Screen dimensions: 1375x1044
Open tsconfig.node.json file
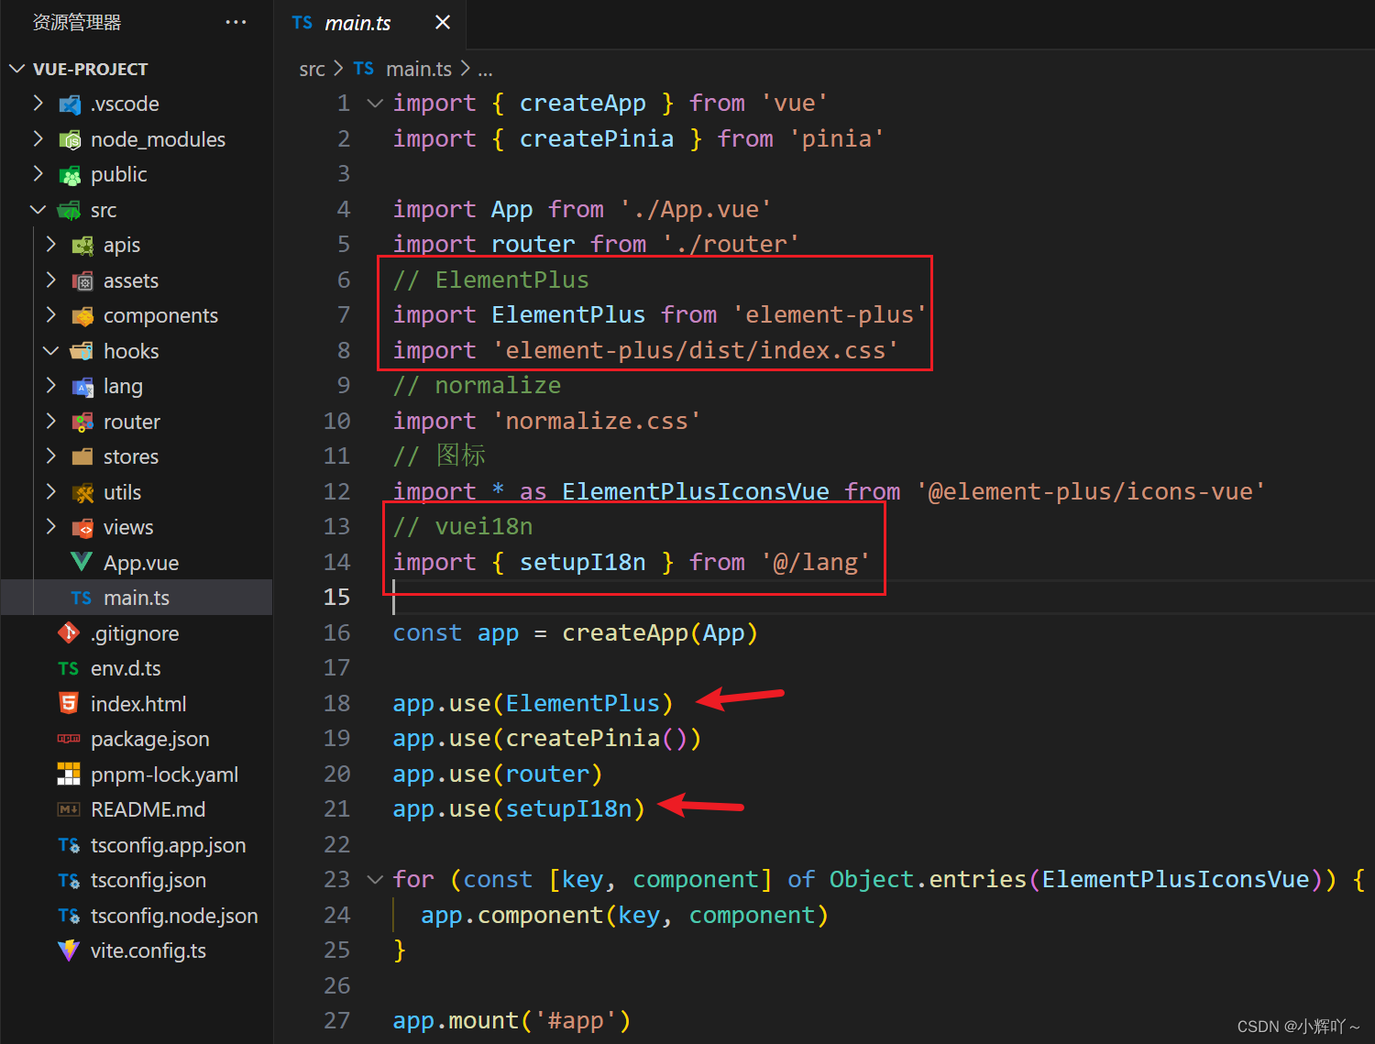174,916
